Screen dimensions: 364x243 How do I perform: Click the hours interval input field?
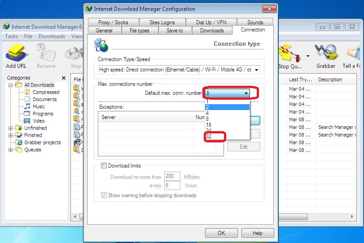pyautogui.click(x=172, y=186)
